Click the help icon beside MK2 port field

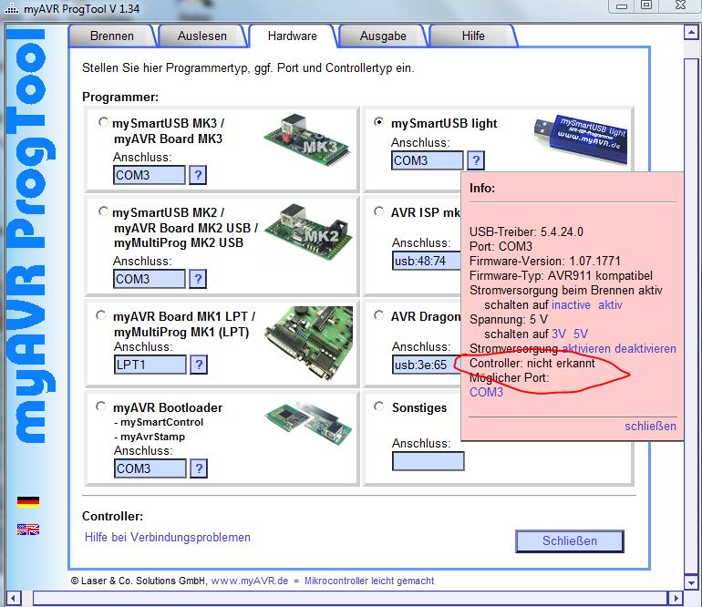tap(198, 279)
